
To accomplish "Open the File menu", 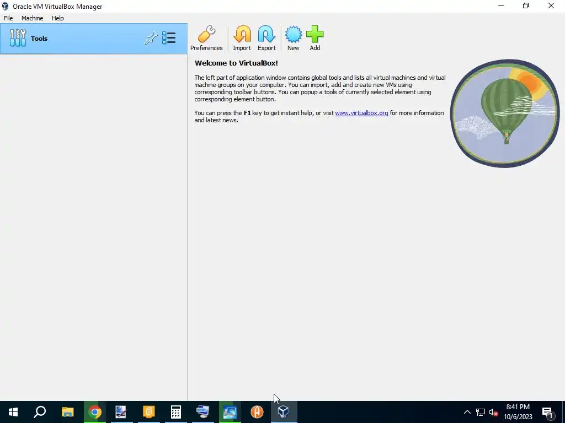I will click(x=8, y=18).
